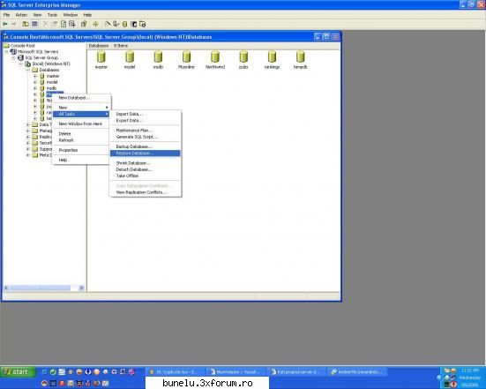Open the Help menu in menu bar
Viewport: 486px width, 389px height.
pyautogui.click(x=87, y=15)
